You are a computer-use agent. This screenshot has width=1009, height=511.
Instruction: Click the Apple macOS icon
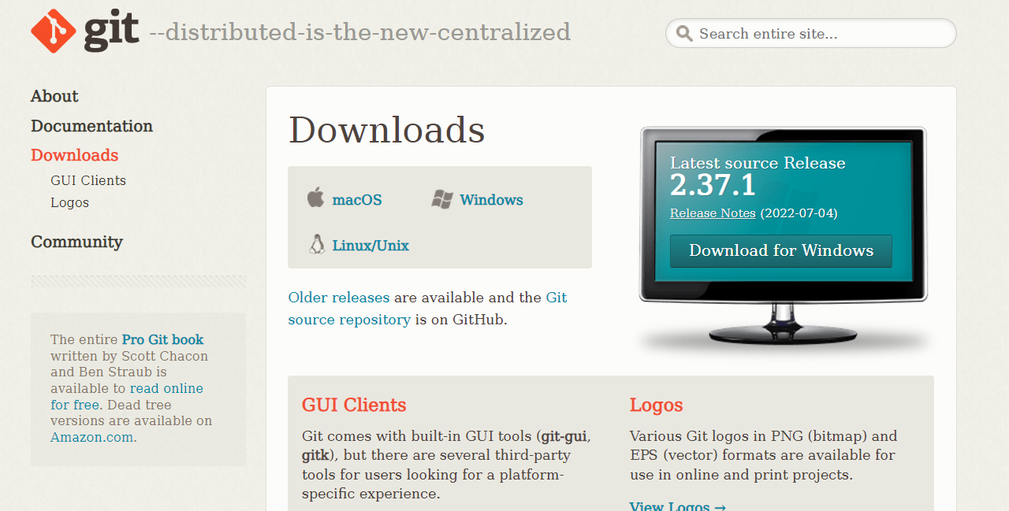coord(315,197)
